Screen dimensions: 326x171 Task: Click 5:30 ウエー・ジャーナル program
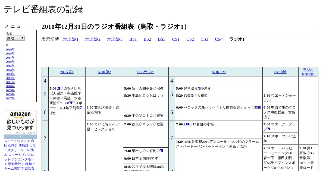pos(280,98)
